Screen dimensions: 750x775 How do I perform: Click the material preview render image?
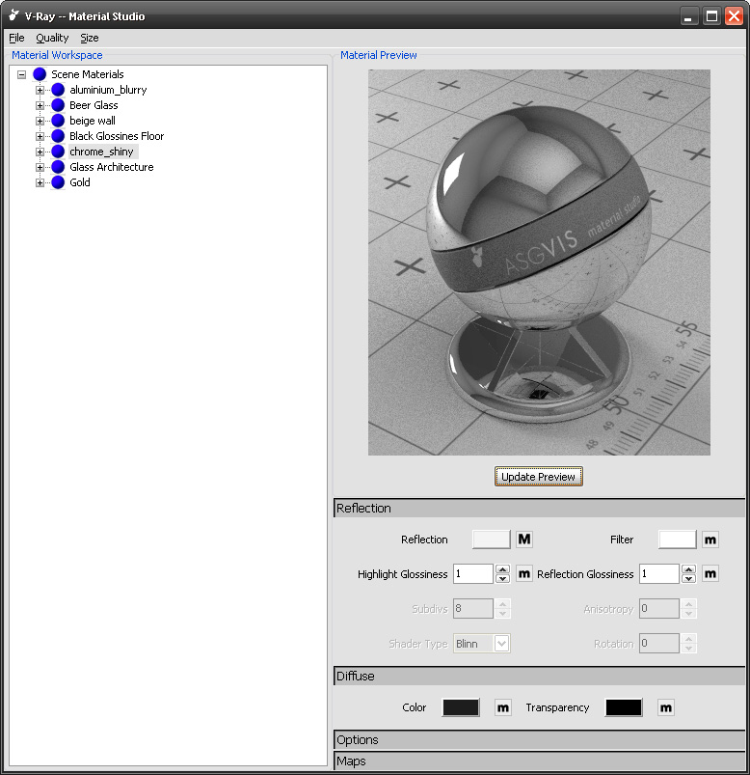[539, 263]
